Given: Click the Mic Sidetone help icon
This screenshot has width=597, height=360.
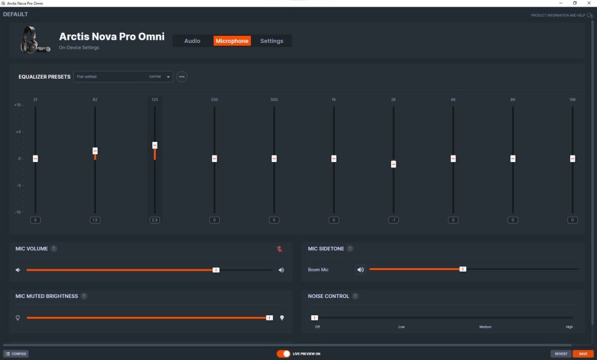Looking at the screenshot, I should (350, 249).
